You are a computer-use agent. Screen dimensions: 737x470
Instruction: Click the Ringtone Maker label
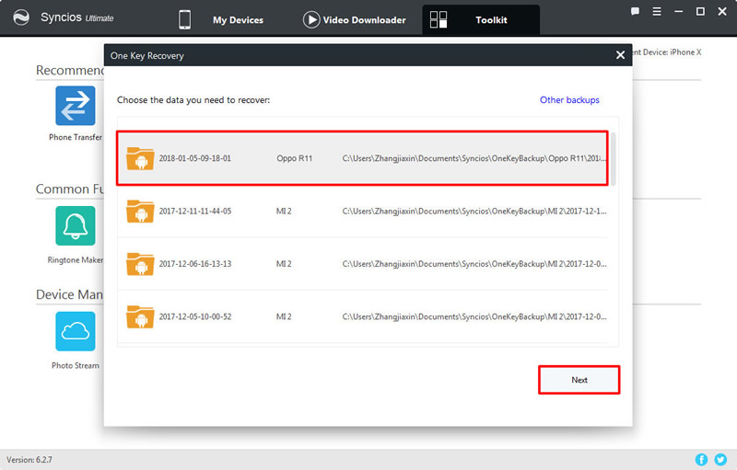pos(76,260)
